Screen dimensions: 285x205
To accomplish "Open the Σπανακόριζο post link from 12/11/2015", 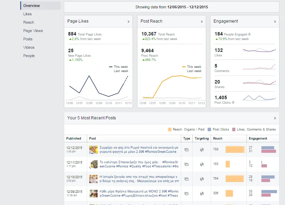I will tap(139, 164).
